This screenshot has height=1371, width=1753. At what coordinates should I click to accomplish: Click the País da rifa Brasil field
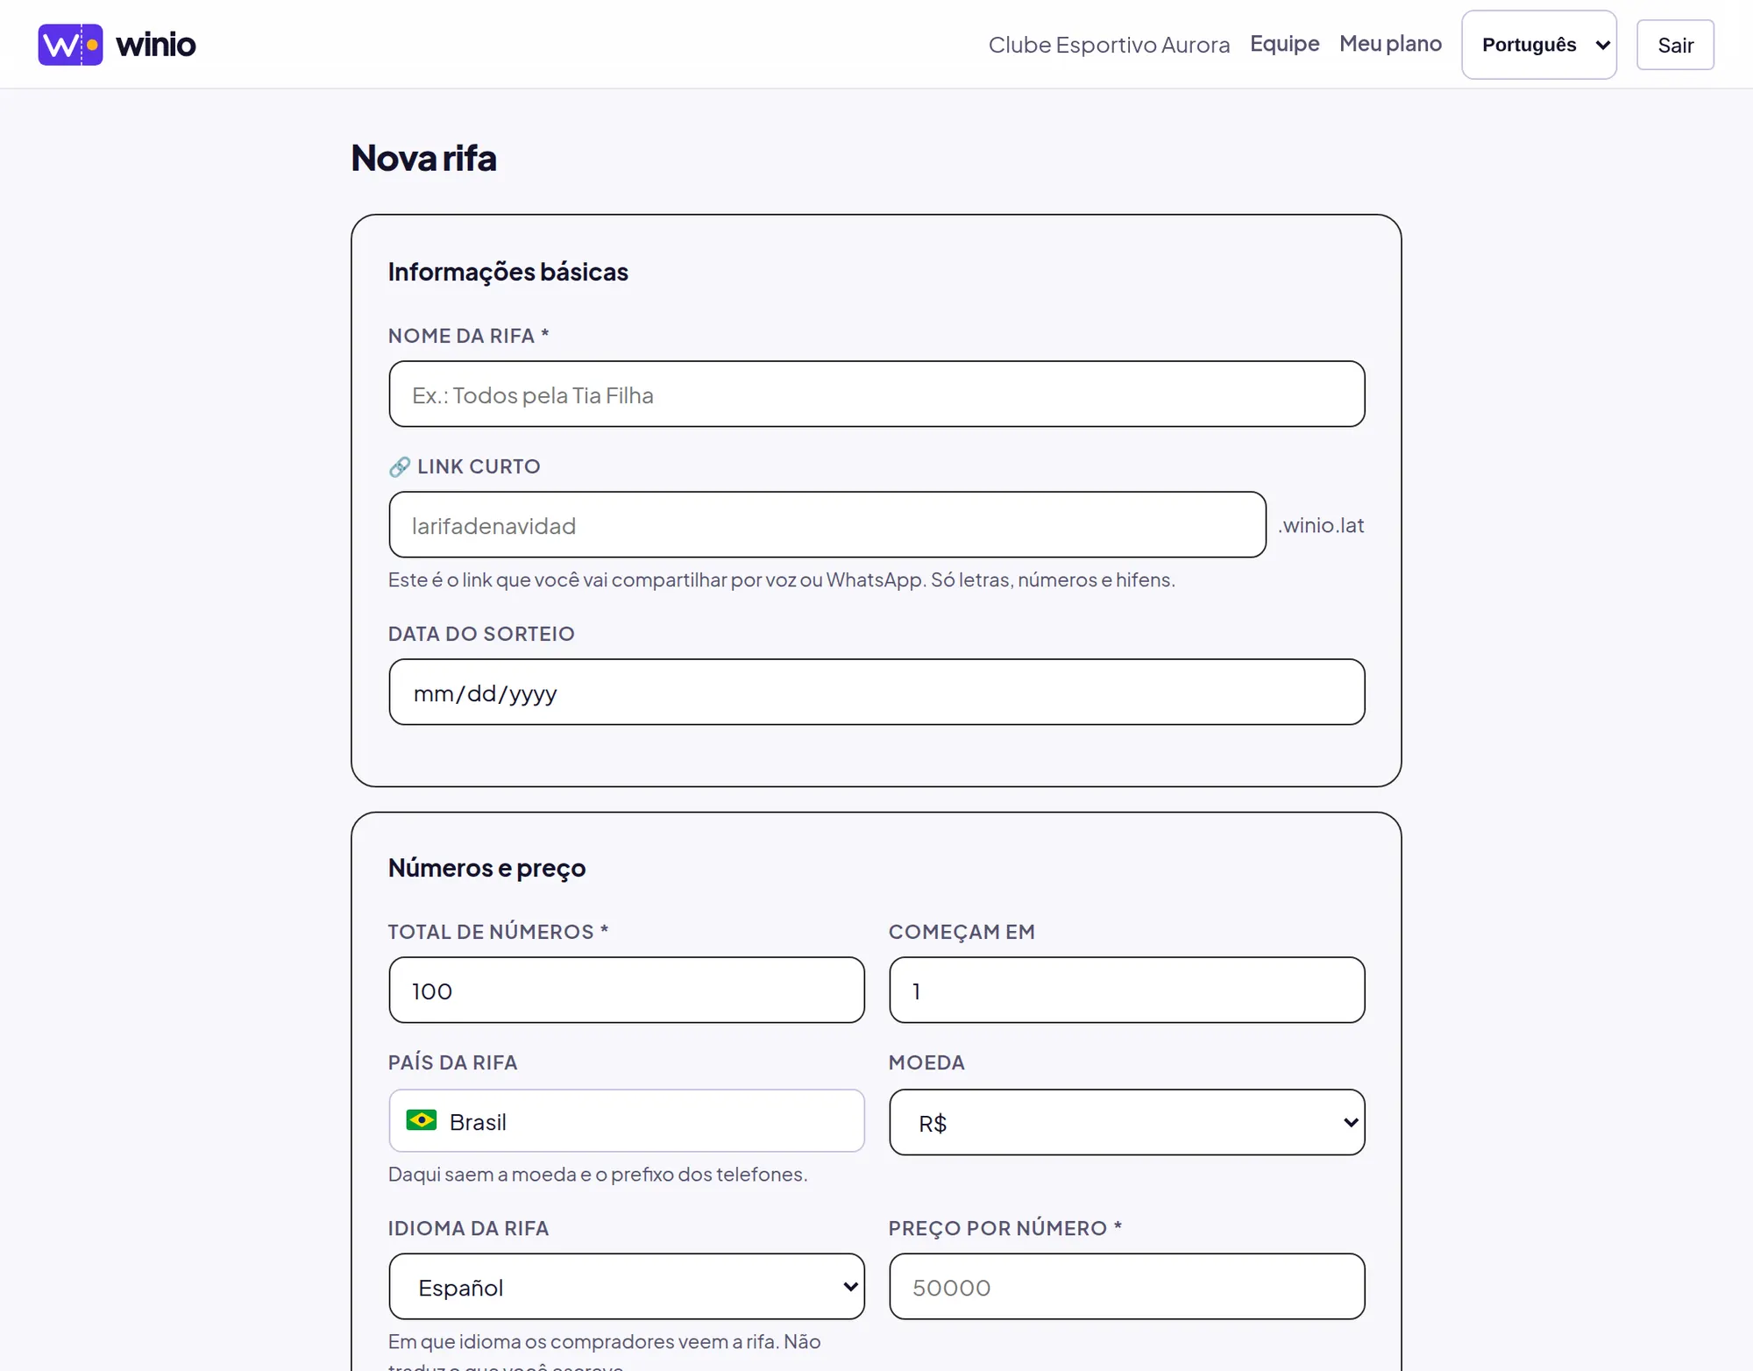pyautogui.click(x=627, y=1120)
